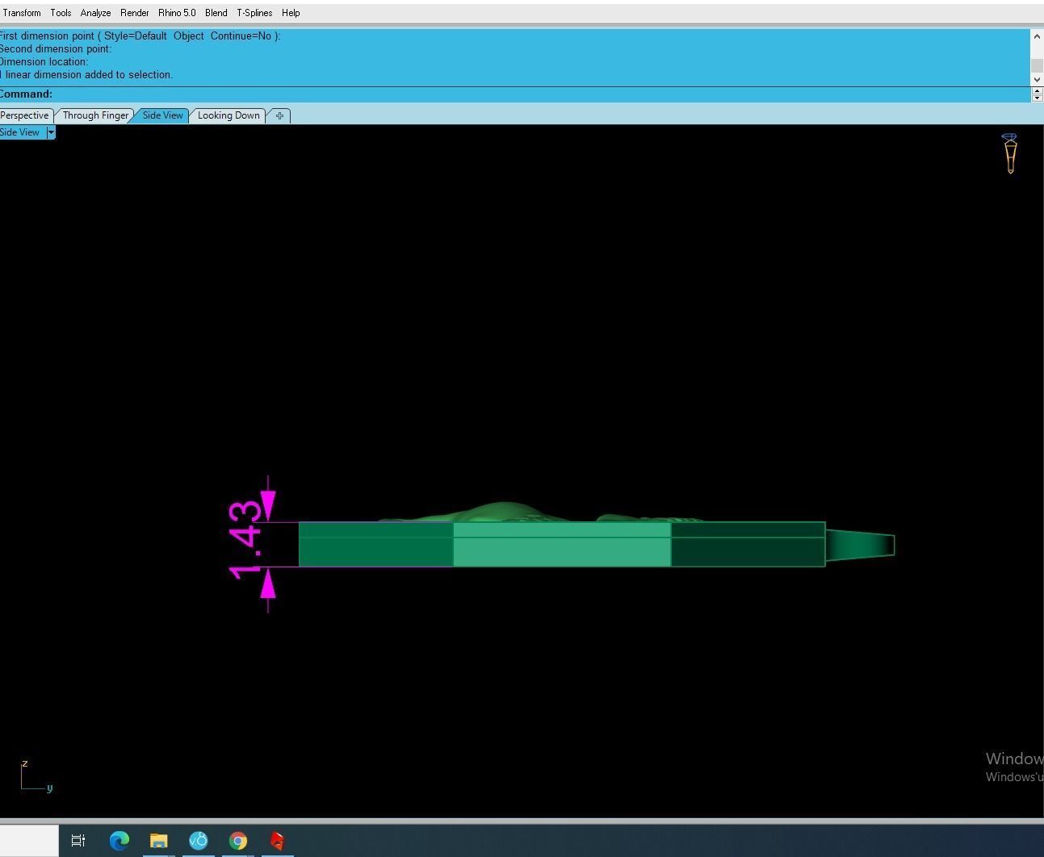This screenshot has height=857, width=1044.
Task: Open the Help menu
Action: coord(291,13)
